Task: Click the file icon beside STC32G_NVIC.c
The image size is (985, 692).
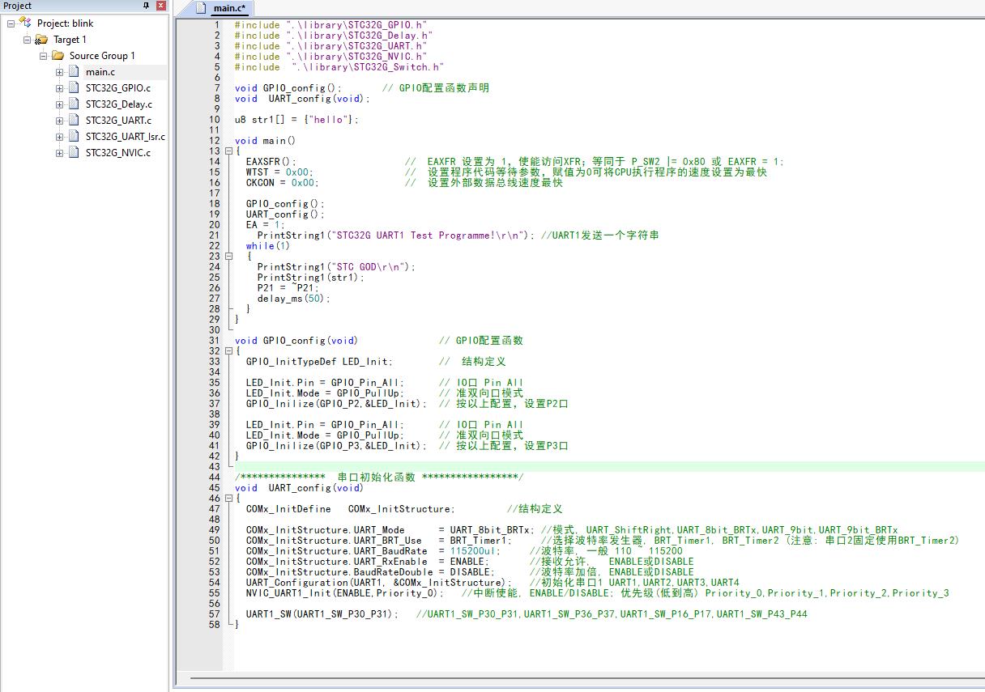Action: pos(74,152)
